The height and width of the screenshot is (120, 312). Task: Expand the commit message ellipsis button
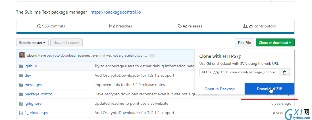tap(152, 56)
